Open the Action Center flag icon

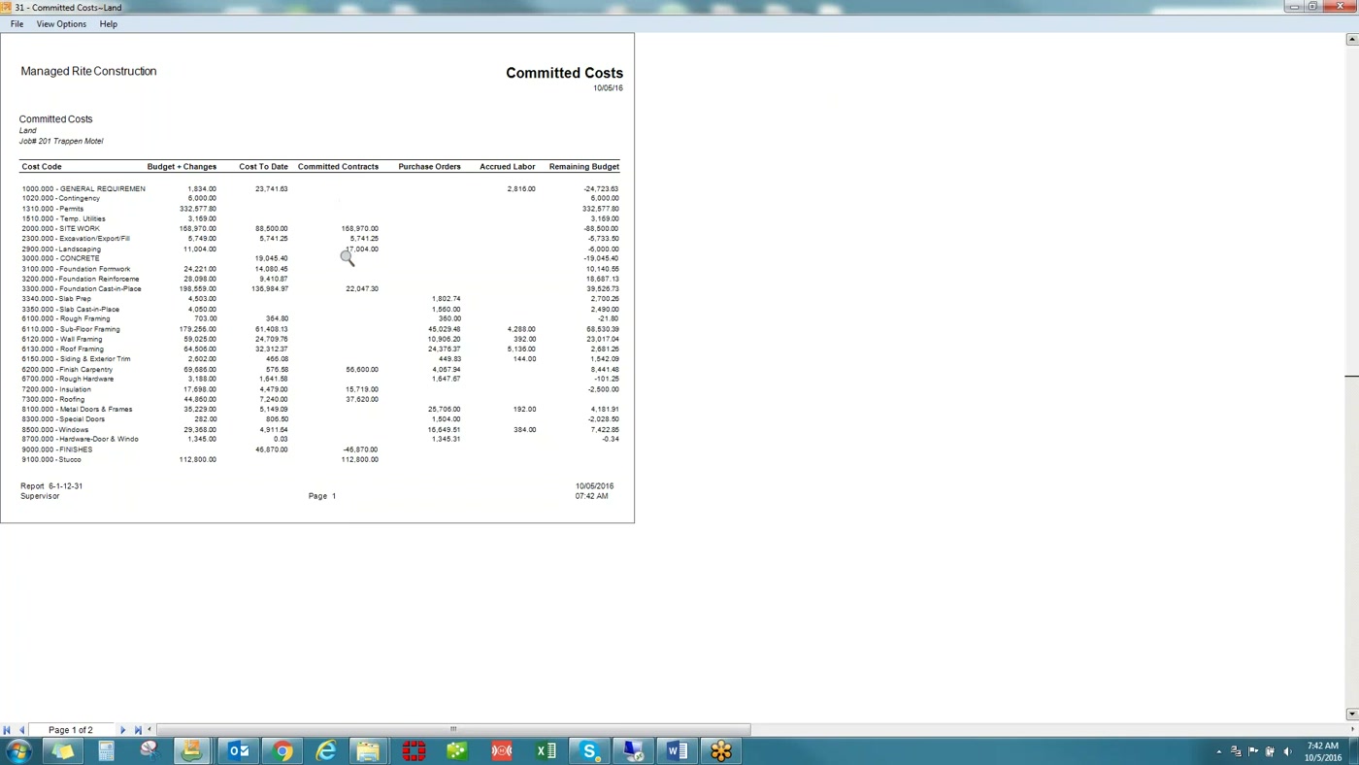pyautogui.click(x=1253, y=751)
